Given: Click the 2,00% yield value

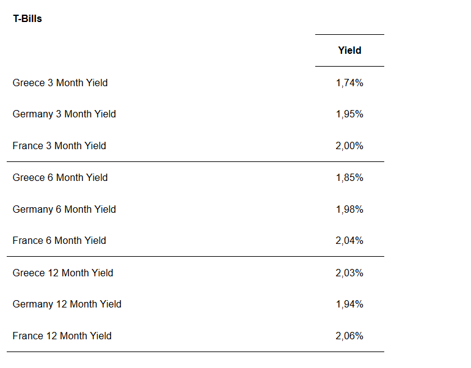Looking at the screenshot, I should click(x=349, y=146).
